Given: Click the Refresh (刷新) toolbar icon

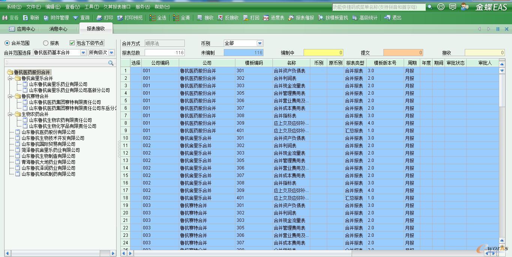Looking at the screenshot, I should [x=25, y=18].
